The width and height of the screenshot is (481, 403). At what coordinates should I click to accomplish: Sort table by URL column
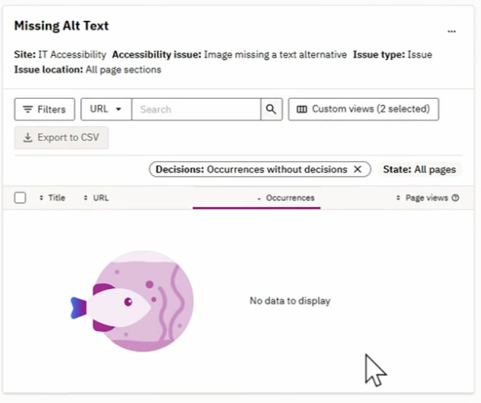pos(96,197)
